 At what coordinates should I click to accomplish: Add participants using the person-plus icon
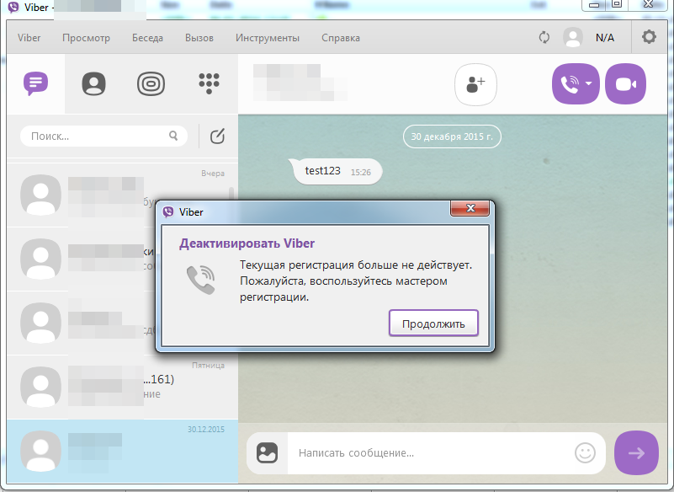coord(475,84)
